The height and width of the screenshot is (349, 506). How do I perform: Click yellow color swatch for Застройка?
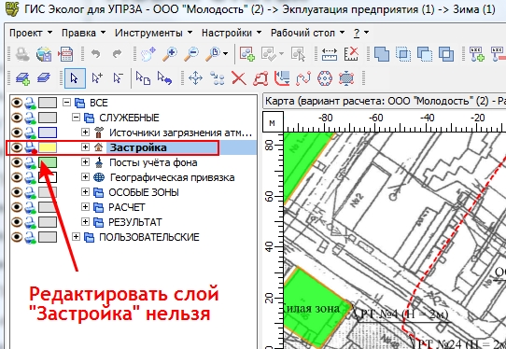[x=48, y=147]
